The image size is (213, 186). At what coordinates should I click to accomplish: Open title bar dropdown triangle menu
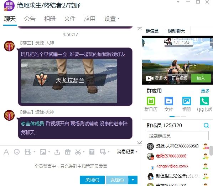[178, 2]
